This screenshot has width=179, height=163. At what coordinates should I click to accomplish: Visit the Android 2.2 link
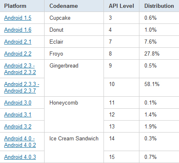(18, 54)
